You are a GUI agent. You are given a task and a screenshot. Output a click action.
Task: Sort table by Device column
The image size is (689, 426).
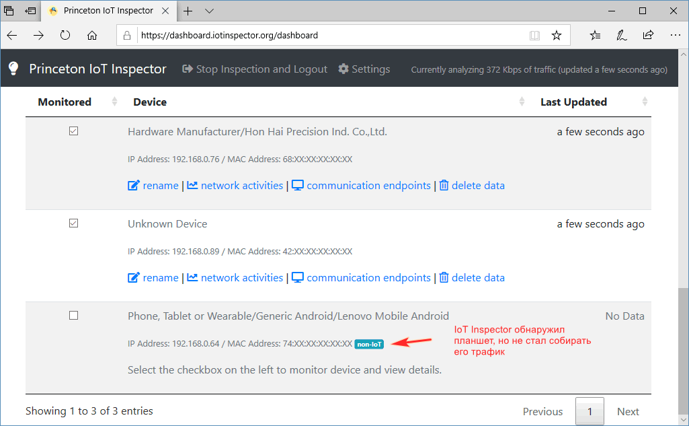tap(522, 102)
